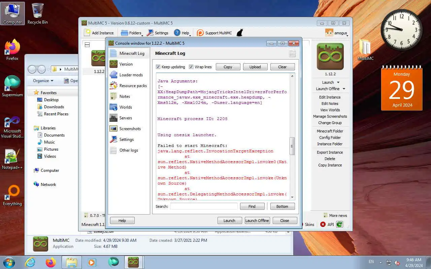The width and height of the screenshot is (431, 269).
Task: Click Support MultiMC Patreon button
Action: tap(214, 33)
